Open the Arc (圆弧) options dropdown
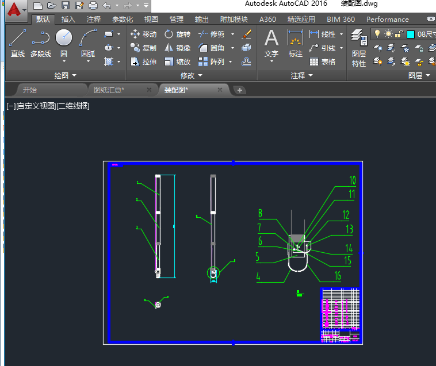Viewport: 436px width, 366px height. (x=87, y=61)
